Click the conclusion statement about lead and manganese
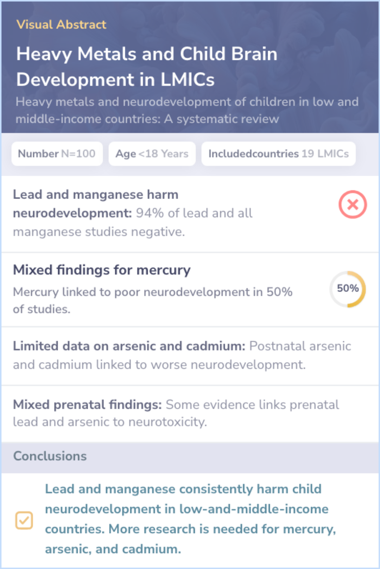The height and width of the screenshot is (569, 380). 190,519
